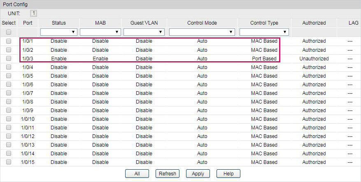Select the checkbox for port 1/0/3

[x=9, y=58]
